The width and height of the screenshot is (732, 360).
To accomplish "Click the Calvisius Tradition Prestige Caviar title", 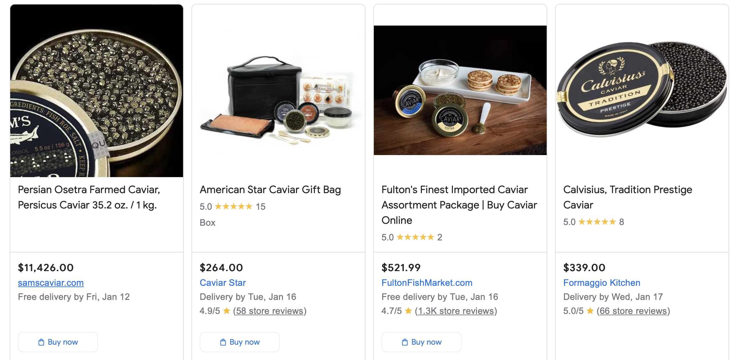I will point(627,197).
